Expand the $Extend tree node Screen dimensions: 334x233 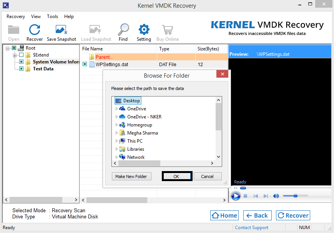pyautogui.click(x=15, y=55)
